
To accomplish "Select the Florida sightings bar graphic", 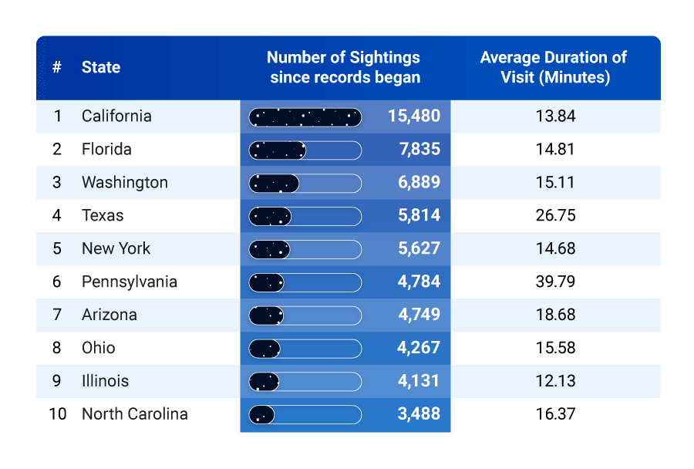I will pyautogui.click(x=278, y=150).
